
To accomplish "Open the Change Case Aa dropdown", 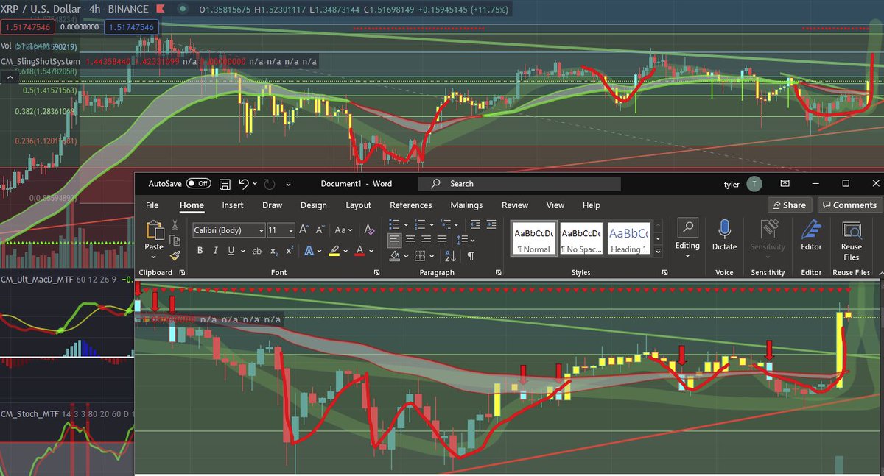I will [x=343, y=230].
